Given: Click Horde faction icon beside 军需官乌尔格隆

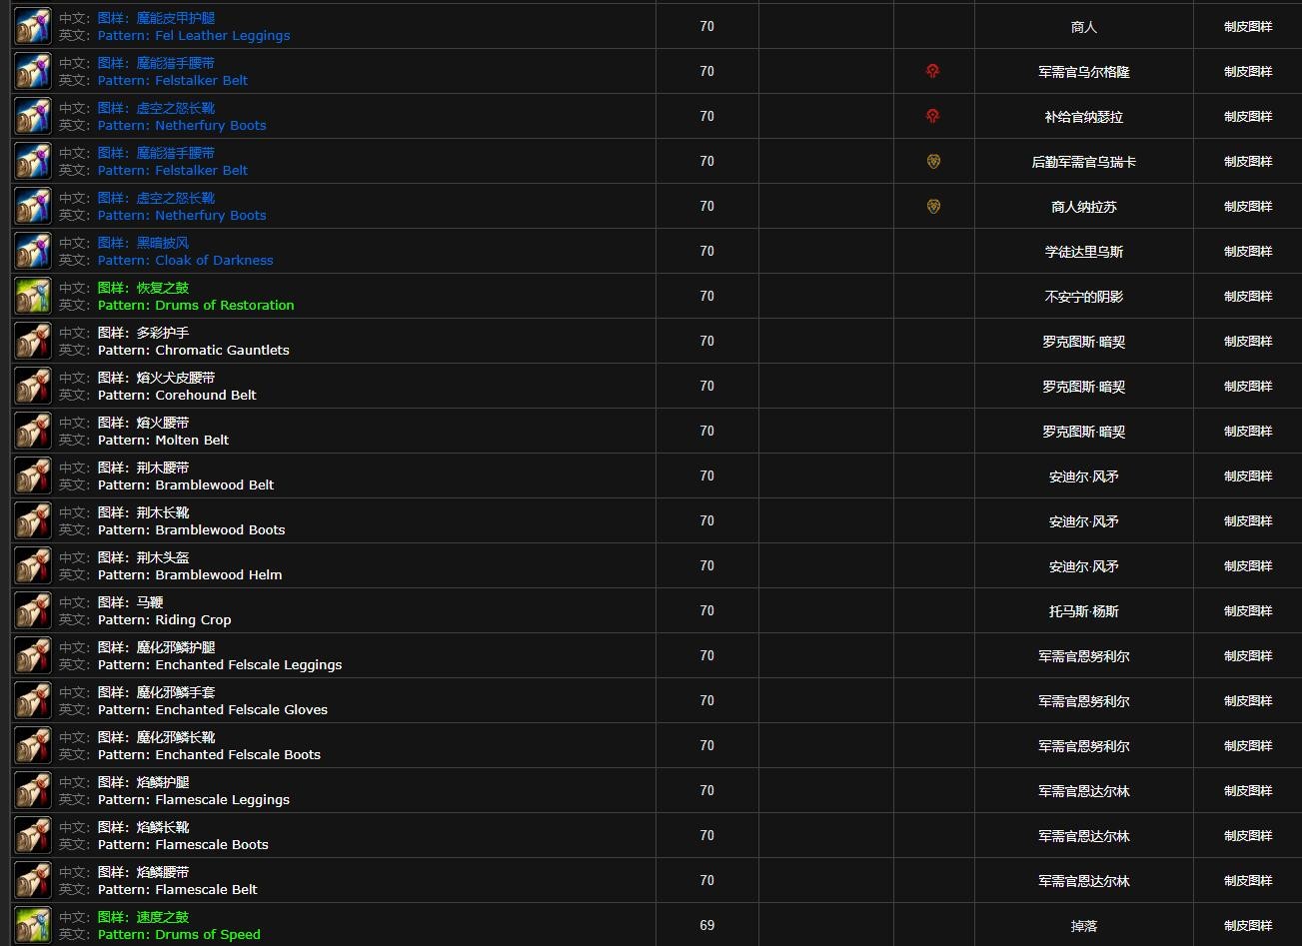Looking at the screenshot, I should (932, 72).
